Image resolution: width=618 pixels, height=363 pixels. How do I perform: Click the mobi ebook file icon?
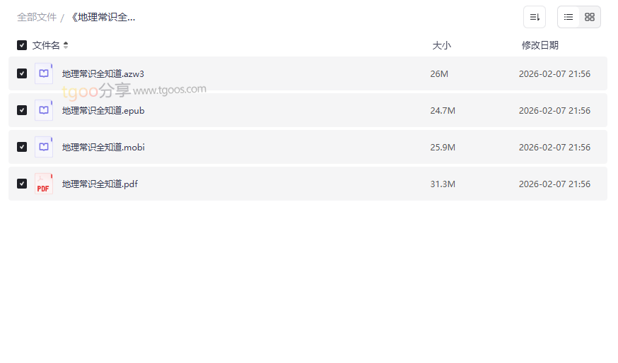tap(44, 147)
